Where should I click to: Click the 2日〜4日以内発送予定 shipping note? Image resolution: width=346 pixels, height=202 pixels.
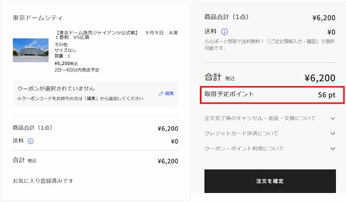click(x=77, y=70)
